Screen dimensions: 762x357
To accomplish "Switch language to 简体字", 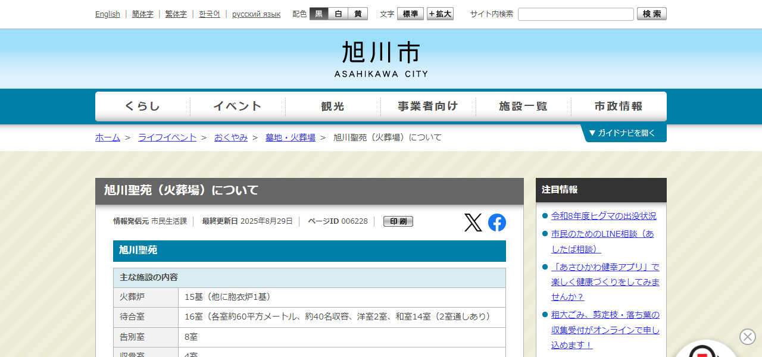I will (142, 14).
